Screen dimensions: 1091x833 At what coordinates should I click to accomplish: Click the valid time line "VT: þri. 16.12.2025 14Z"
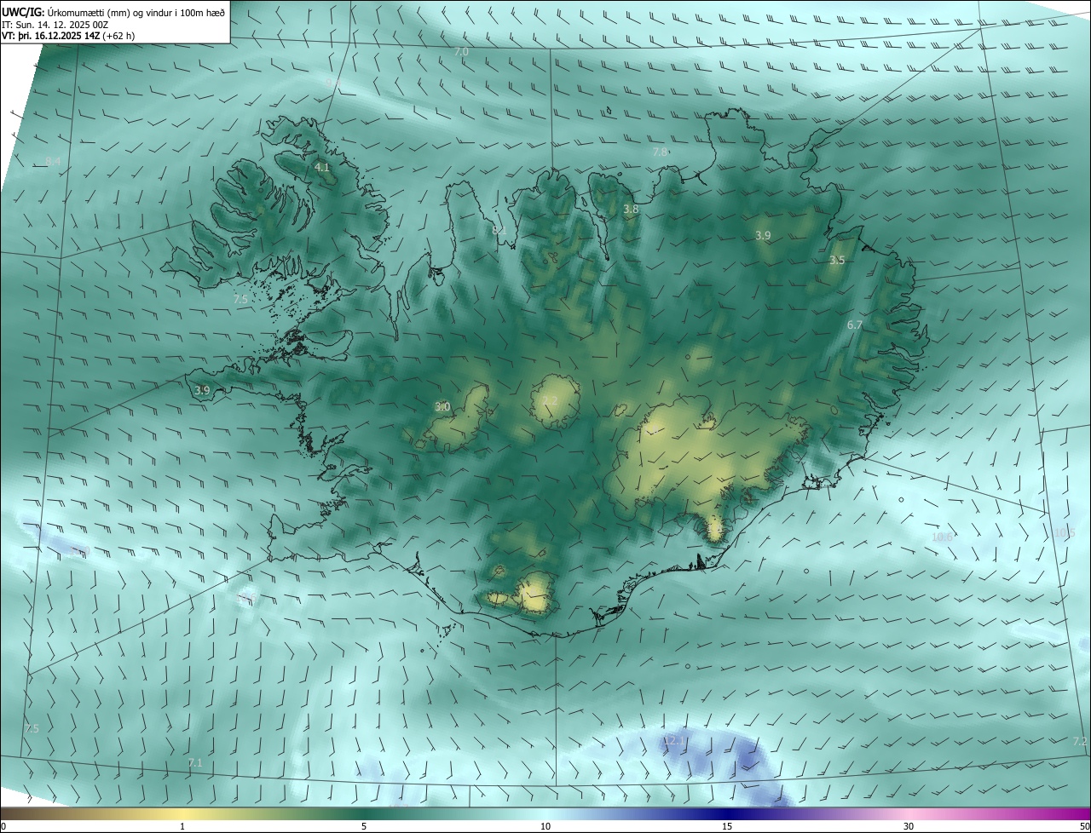pos(50,36)
